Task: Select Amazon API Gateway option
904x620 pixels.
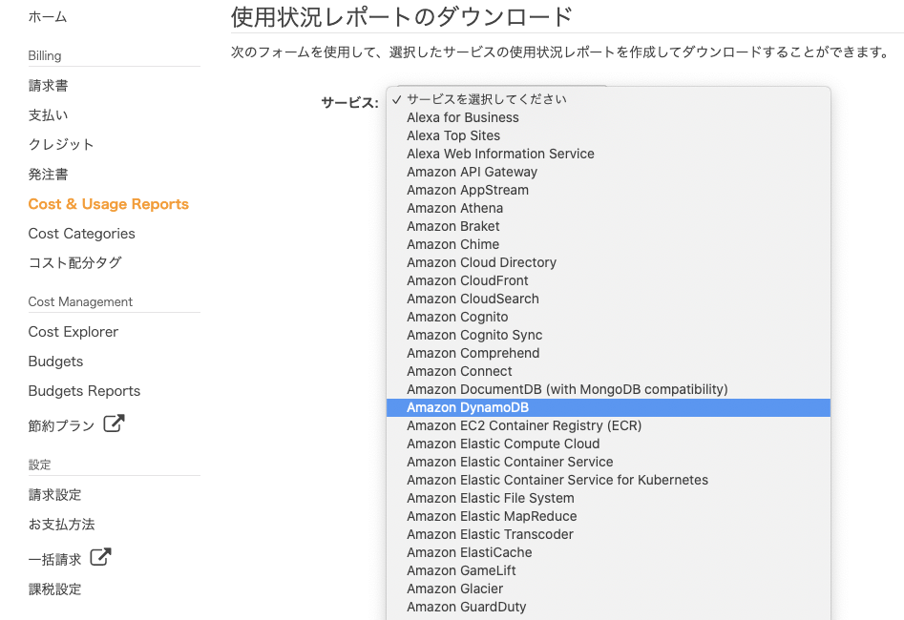Action: 608,172
